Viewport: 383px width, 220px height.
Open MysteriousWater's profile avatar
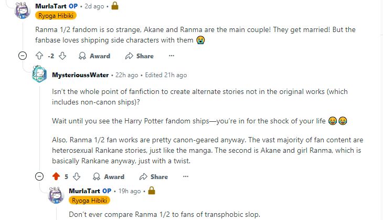tap(39, 75)
